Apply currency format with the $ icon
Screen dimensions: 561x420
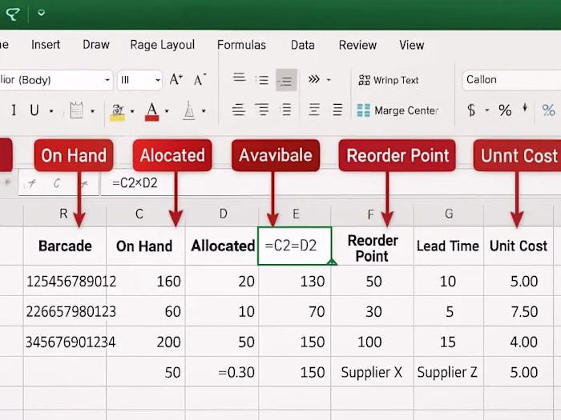tap(471, 110)
